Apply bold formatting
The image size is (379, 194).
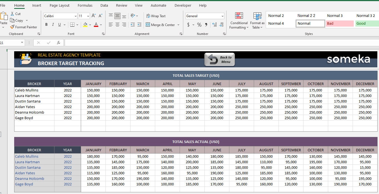(46, 24)
